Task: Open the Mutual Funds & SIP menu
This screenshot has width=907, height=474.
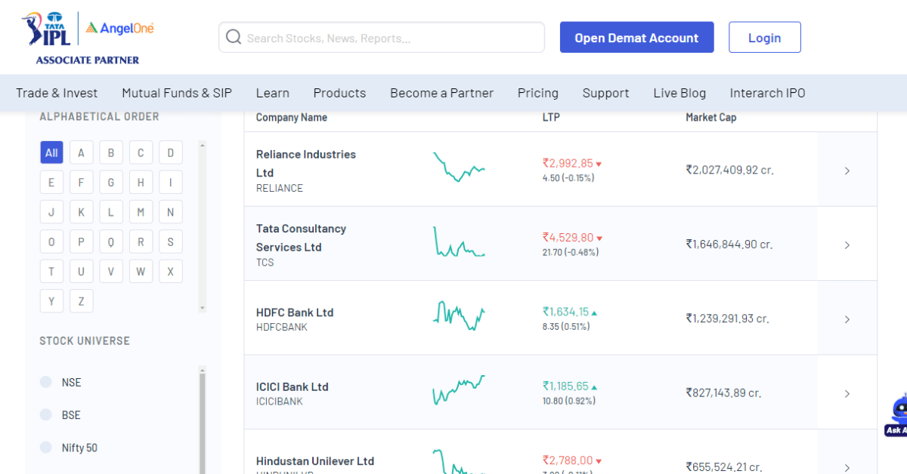Action: 176,93
